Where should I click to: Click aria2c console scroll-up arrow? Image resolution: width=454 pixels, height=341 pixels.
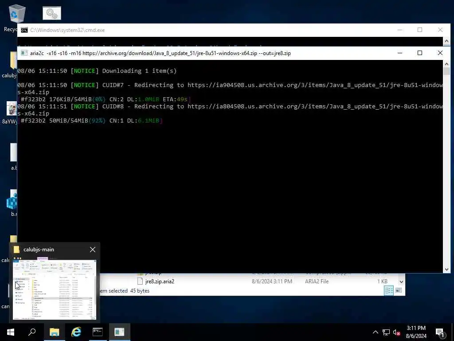pos(446,64)
